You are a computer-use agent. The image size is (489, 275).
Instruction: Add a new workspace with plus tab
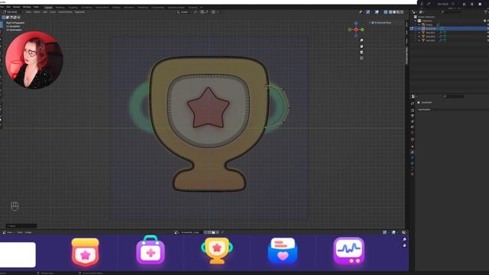pos(201,7)
